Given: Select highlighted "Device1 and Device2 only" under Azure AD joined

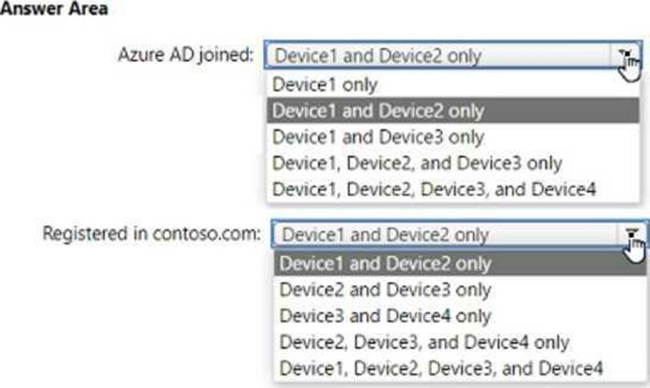Looking at the screenshot, I should [378, 110].
